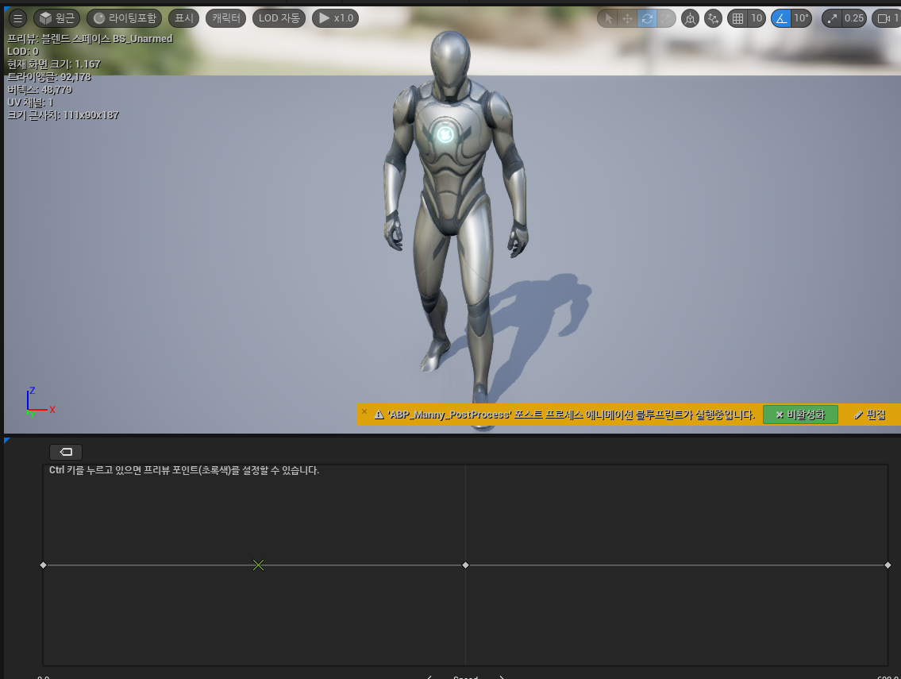
Task: Open grid snap value 10 dropdown
Action: pyautogui.click(x=757, y=18)
